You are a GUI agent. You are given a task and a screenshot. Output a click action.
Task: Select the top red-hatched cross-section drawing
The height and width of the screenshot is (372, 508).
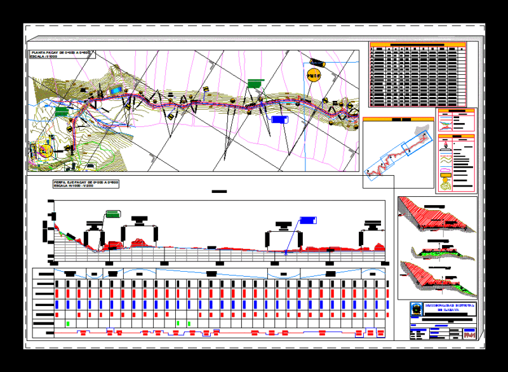pos(437,215)
